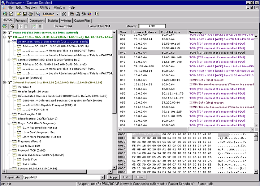This screenshot has width=260, height=186.
Task: Toggle the colored packet list view button
Action: point(34,26)
